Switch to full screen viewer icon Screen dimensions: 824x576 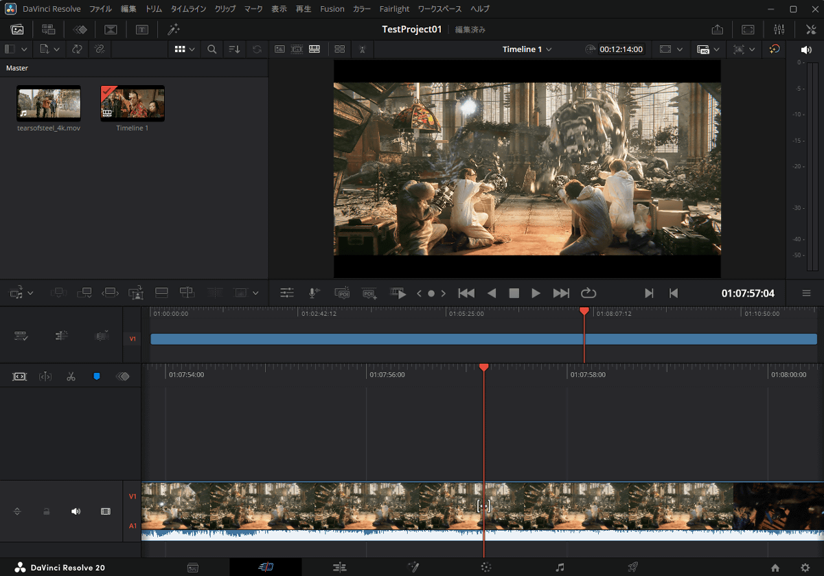[x=748, y=30]
